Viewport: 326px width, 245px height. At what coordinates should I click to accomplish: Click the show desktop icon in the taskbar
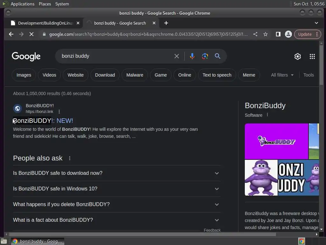click(4, 241)
